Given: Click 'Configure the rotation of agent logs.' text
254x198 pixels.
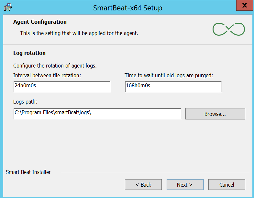Looking at the screenshot, I should [55, 66].
